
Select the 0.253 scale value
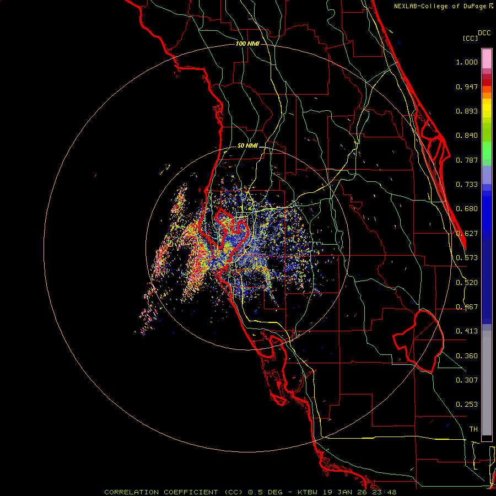[x=467, y=405]
